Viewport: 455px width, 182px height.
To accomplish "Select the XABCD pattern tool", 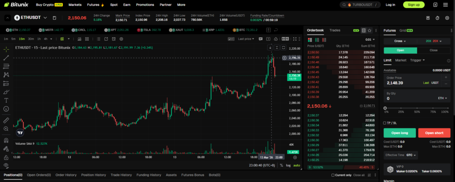I will pos(6,75).
